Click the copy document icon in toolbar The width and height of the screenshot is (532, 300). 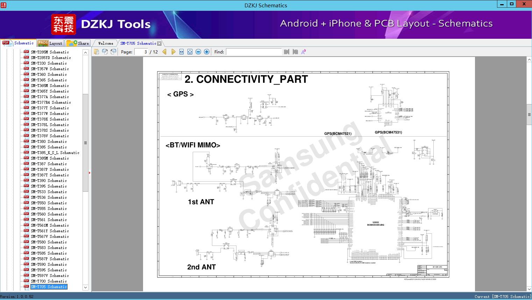[x=96, y=52]
